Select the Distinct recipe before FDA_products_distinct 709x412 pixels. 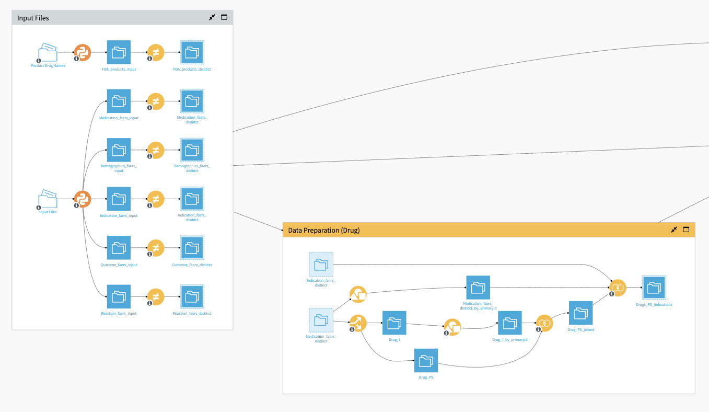coord(155,52)
